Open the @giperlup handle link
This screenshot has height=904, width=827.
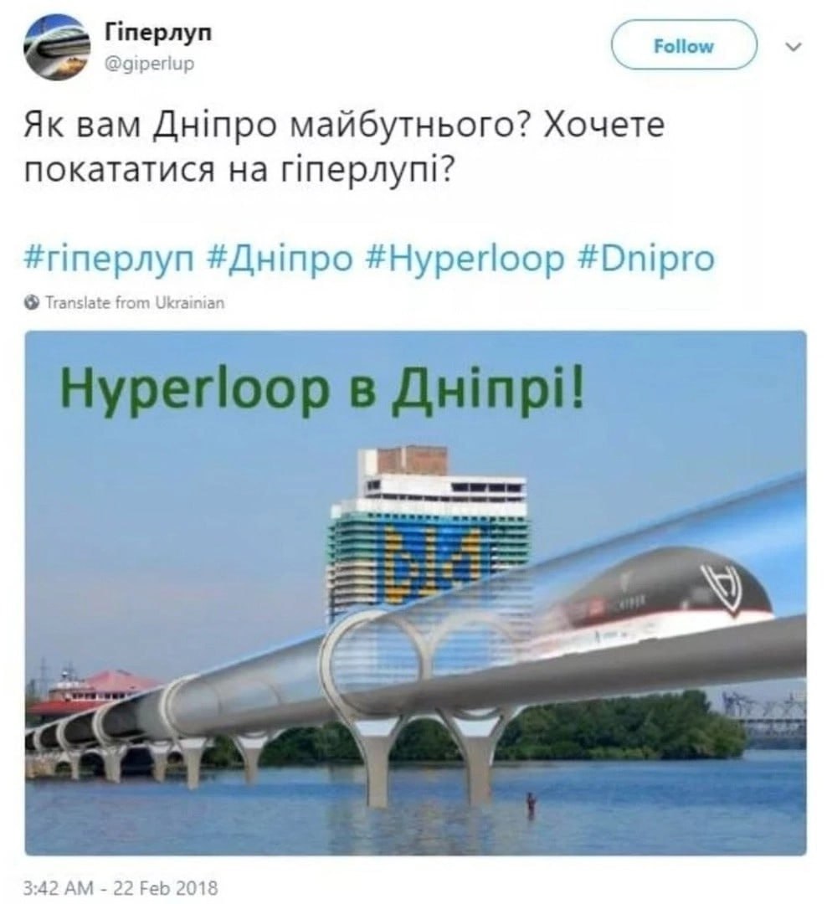[x=149, y=64]
